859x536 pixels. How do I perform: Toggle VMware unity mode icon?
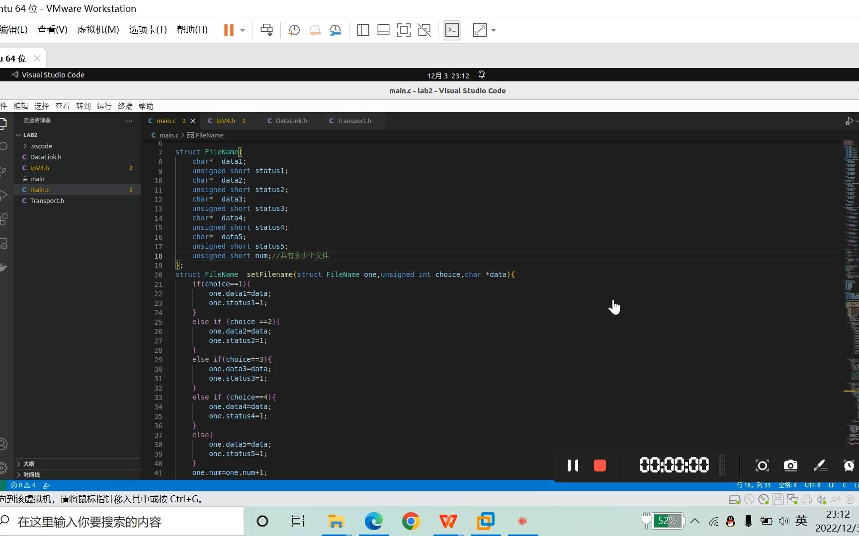(x=424, y=30)
